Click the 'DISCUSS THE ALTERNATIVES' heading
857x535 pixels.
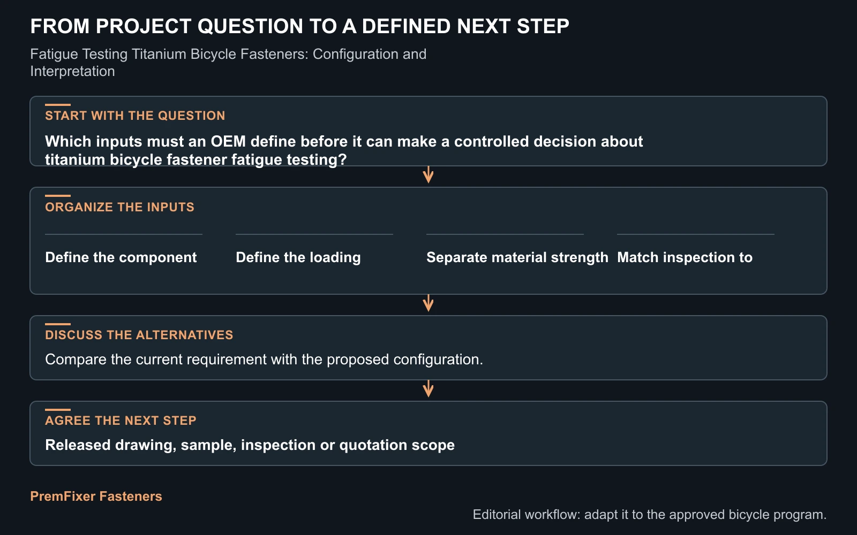139,335
